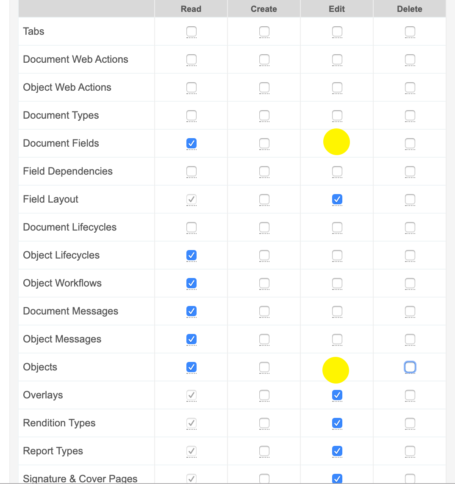
Task: Select the Object Workflows row label
Action: click(x=62, y=283)
